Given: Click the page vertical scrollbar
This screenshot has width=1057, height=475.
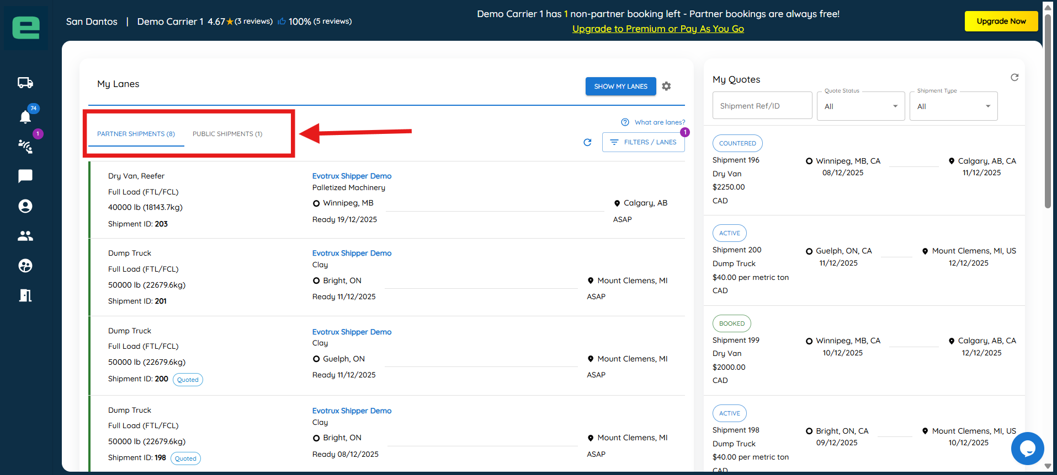Looking at the screenshot, I should click(x=1048, y=110).
